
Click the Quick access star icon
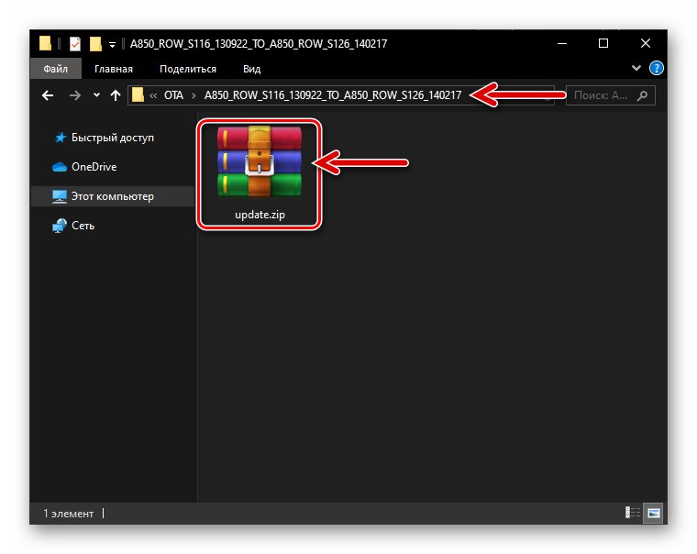(x=60, y=138)
